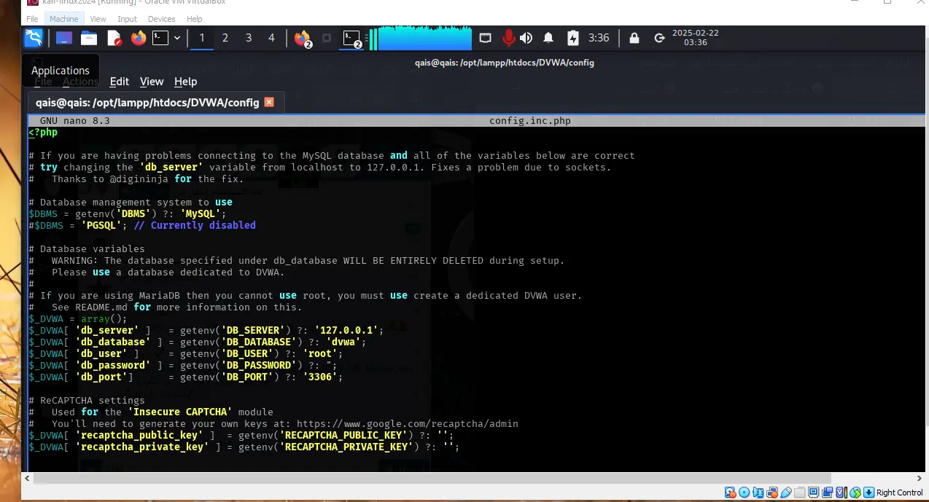
Task: Open VirtualBox USB devices indicator
Action: [x=787, y=493]
